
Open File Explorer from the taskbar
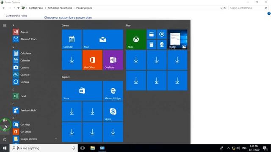point(93,148)
